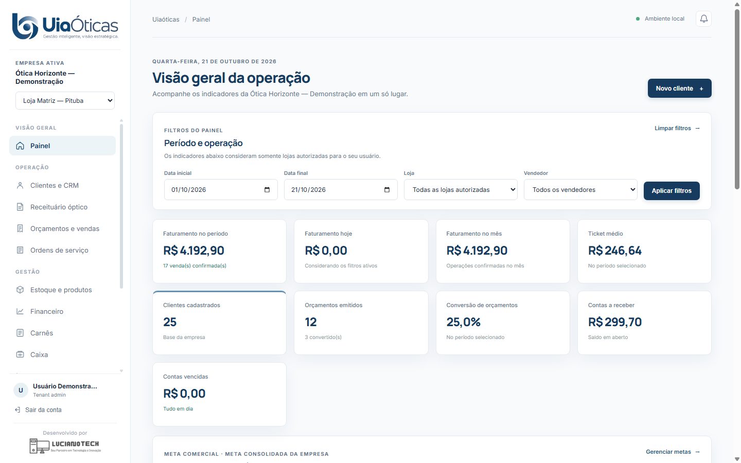Click the Contas vencidas card

219,395
